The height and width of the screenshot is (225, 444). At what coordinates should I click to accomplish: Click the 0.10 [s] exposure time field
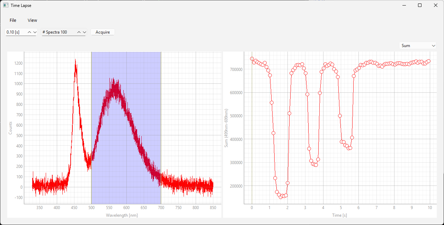coord(16,32)
